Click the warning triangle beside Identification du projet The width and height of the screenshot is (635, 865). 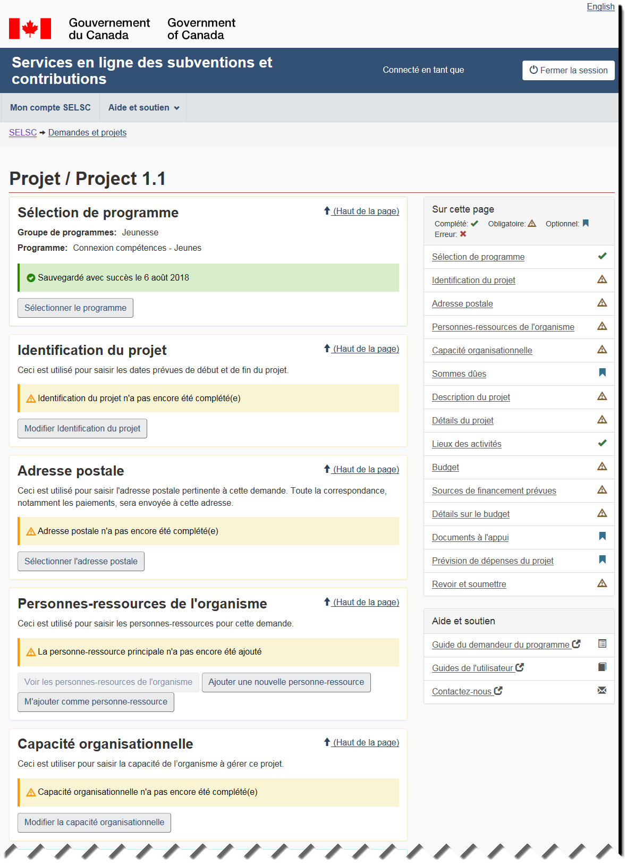point(602,279)
